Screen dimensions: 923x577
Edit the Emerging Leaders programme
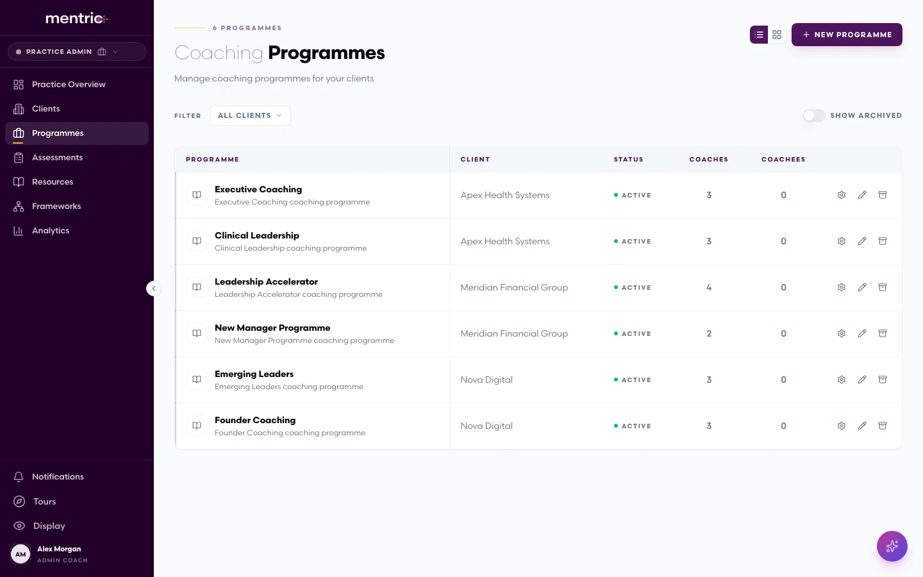click(x=862, y=380)
